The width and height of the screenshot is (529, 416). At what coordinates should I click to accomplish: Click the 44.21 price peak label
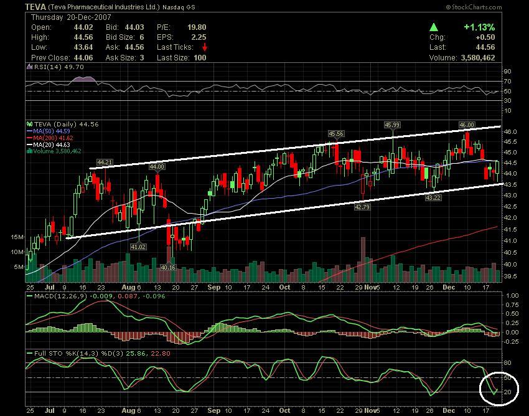105,163
